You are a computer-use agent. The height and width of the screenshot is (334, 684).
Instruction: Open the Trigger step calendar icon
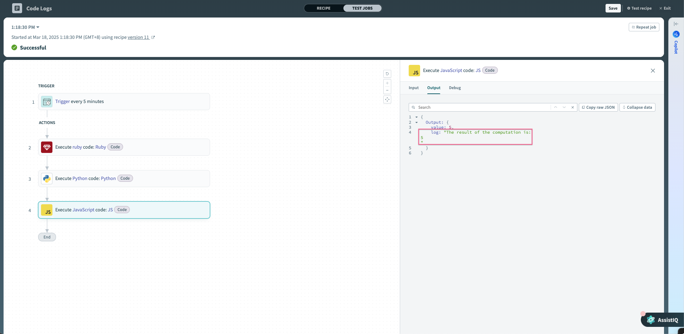(x=46, y=101)
